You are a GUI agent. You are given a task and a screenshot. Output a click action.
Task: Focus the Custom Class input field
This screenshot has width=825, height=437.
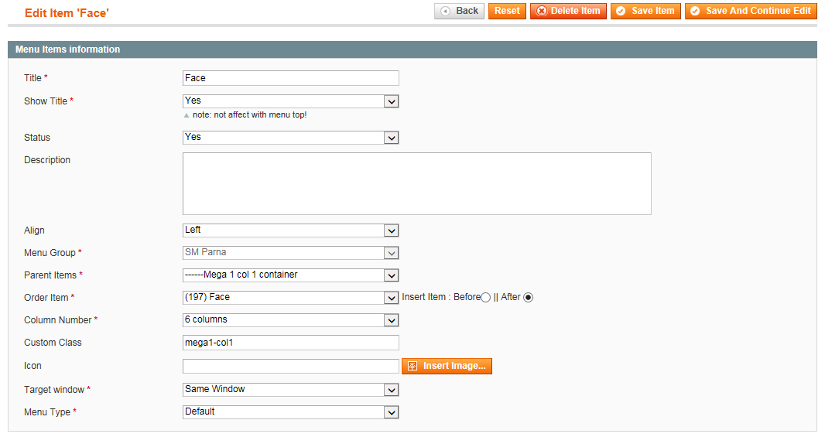290,343
